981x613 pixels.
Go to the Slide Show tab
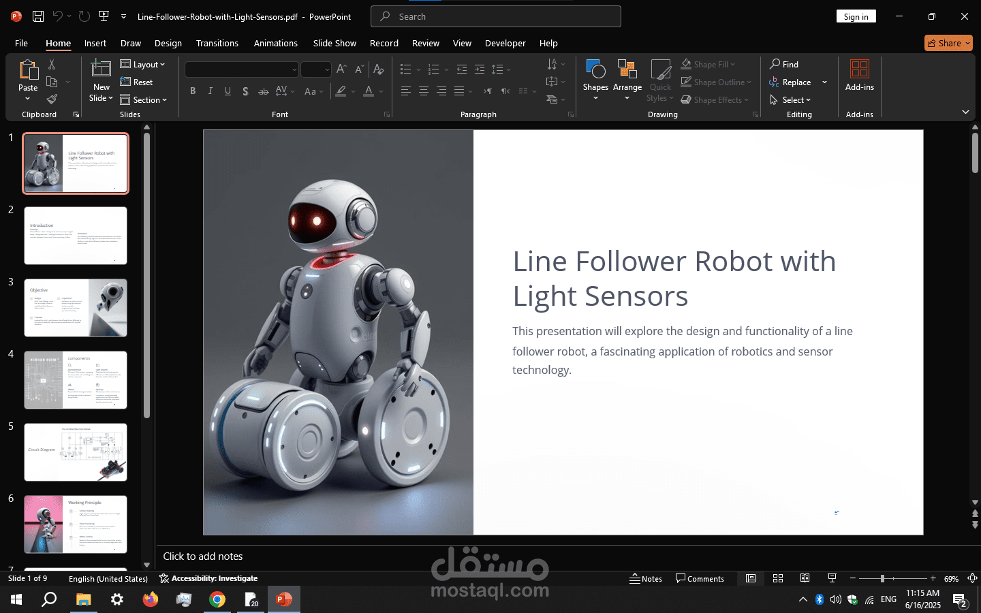(334, 43)
